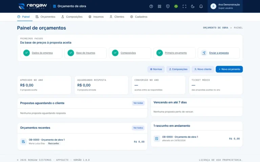Click the Ticket médio card
Image resolution: width=260 pixels, height=162 pixels.
216,85
